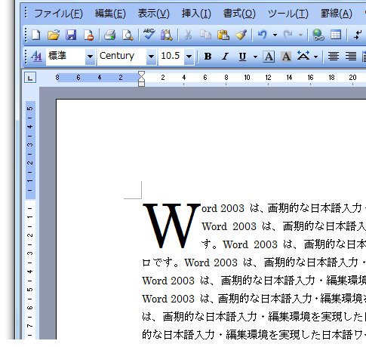Screen dimensions: 366x347
Task: Open a file with the Open folder icon
Action: (54, 35)
